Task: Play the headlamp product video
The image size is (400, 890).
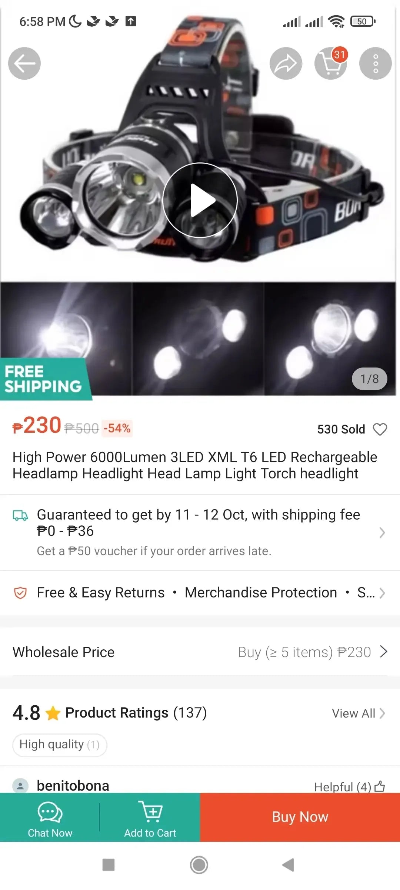Action: (200, 200)
